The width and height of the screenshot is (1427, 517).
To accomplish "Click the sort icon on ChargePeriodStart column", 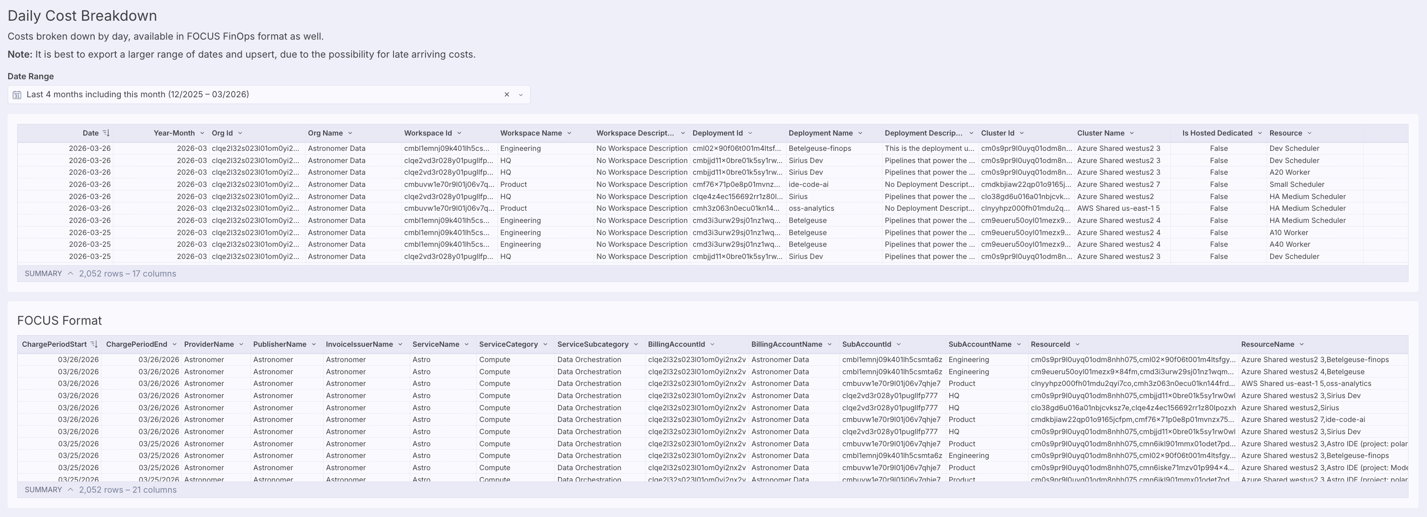I will point(94,344).
